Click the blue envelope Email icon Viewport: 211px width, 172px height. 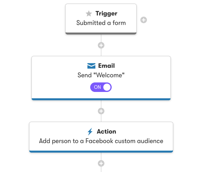[x=91, y=66]
